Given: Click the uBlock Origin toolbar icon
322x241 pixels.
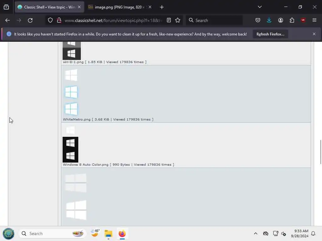Looking at the screenshot, I should coord(303,20).
